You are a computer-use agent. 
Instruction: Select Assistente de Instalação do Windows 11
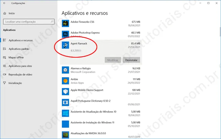click(92, 122)
